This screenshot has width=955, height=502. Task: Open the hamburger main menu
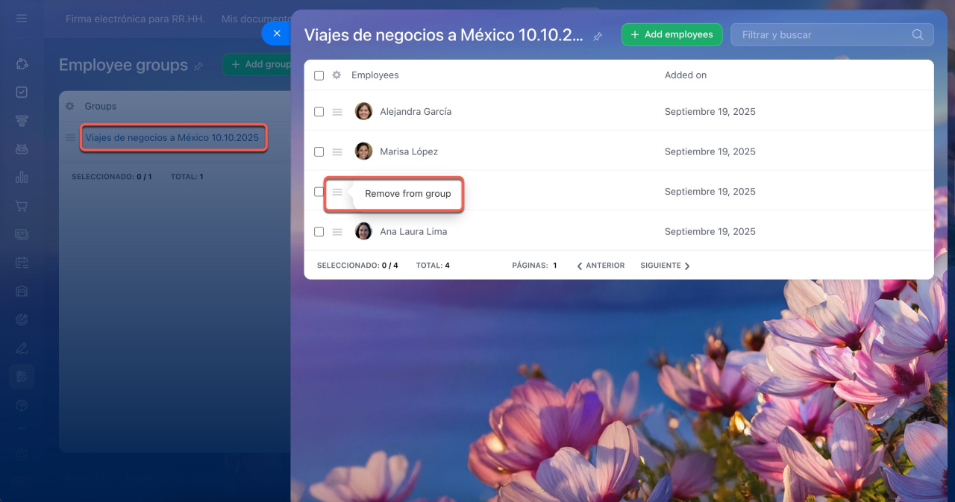[x=22, y=18]
